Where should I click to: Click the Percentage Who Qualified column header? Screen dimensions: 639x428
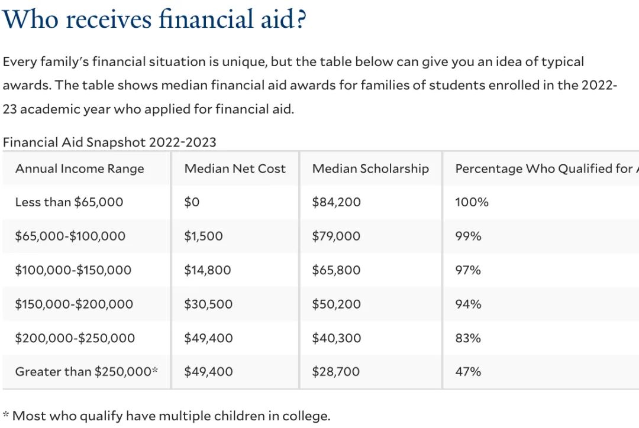(x=547, y=168)
